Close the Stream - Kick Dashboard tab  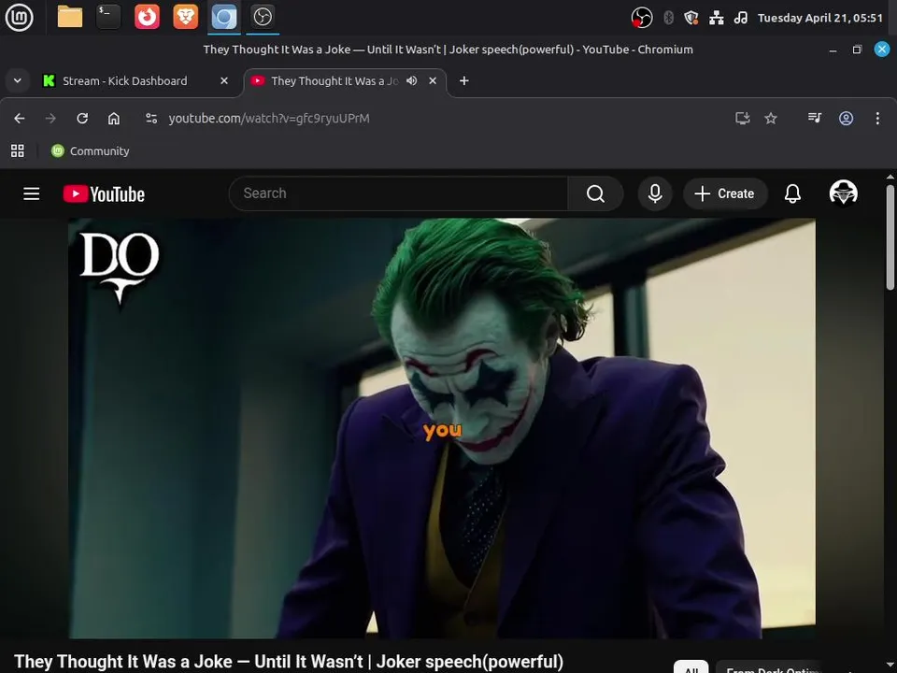224,80
